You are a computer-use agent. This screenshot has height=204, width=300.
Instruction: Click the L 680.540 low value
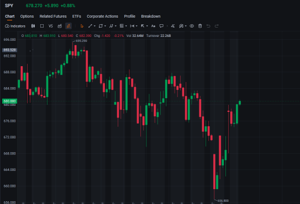click(66, 36)
